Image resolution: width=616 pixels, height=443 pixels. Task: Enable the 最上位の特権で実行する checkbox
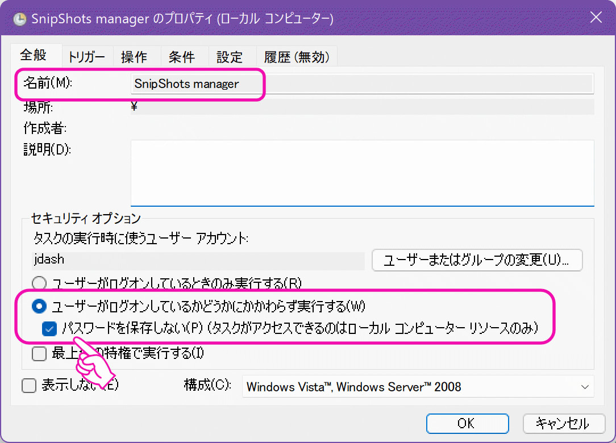click(x=39, y=353)
